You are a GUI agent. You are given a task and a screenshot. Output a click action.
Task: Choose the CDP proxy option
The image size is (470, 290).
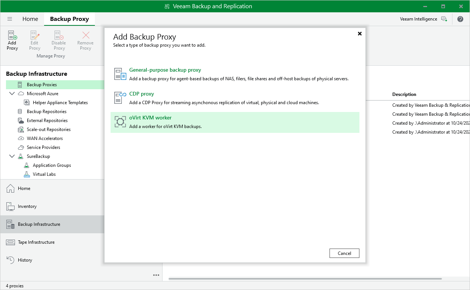235,98
